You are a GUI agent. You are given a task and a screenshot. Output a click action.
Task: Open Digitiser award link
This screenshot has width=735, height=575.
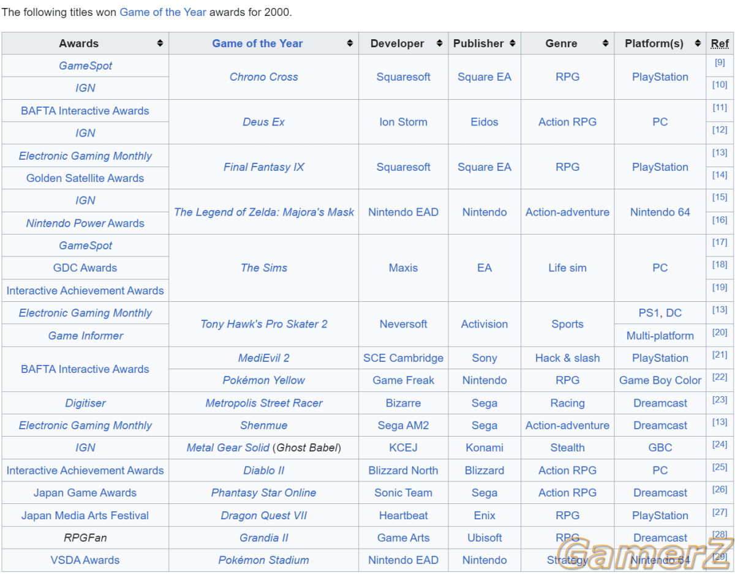point(85,404)
